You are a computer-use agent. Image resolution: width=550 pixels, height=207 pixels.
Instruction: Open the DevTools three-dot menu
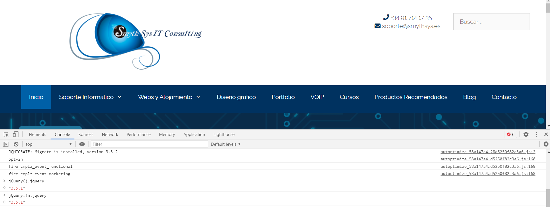(536, 134)
